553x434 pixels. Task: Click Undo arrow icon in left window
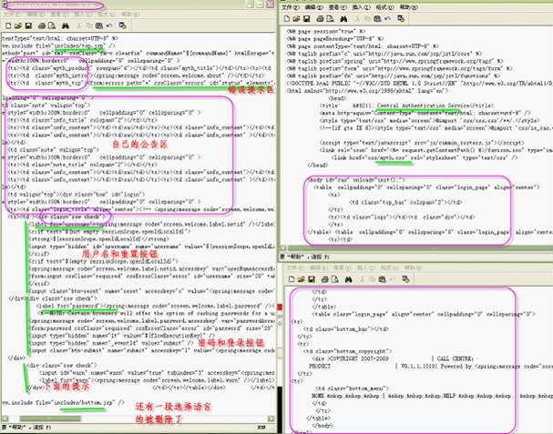click(x=109, y=25)
